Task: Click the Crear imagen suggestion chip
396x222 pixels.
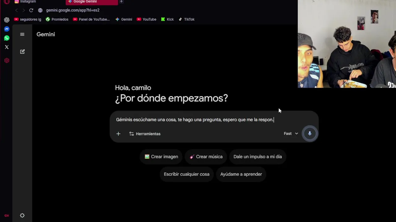Action: coord(161,157)
